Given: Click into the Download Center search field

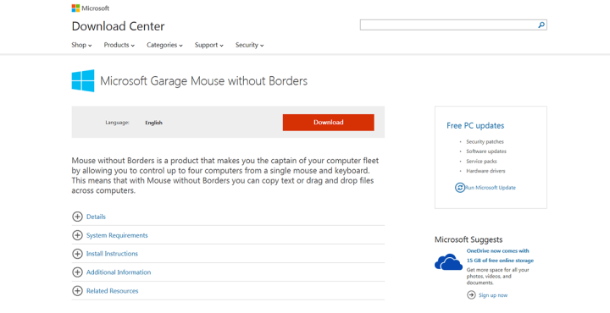Looking at the screenshot, I should (x=448, y=25).
